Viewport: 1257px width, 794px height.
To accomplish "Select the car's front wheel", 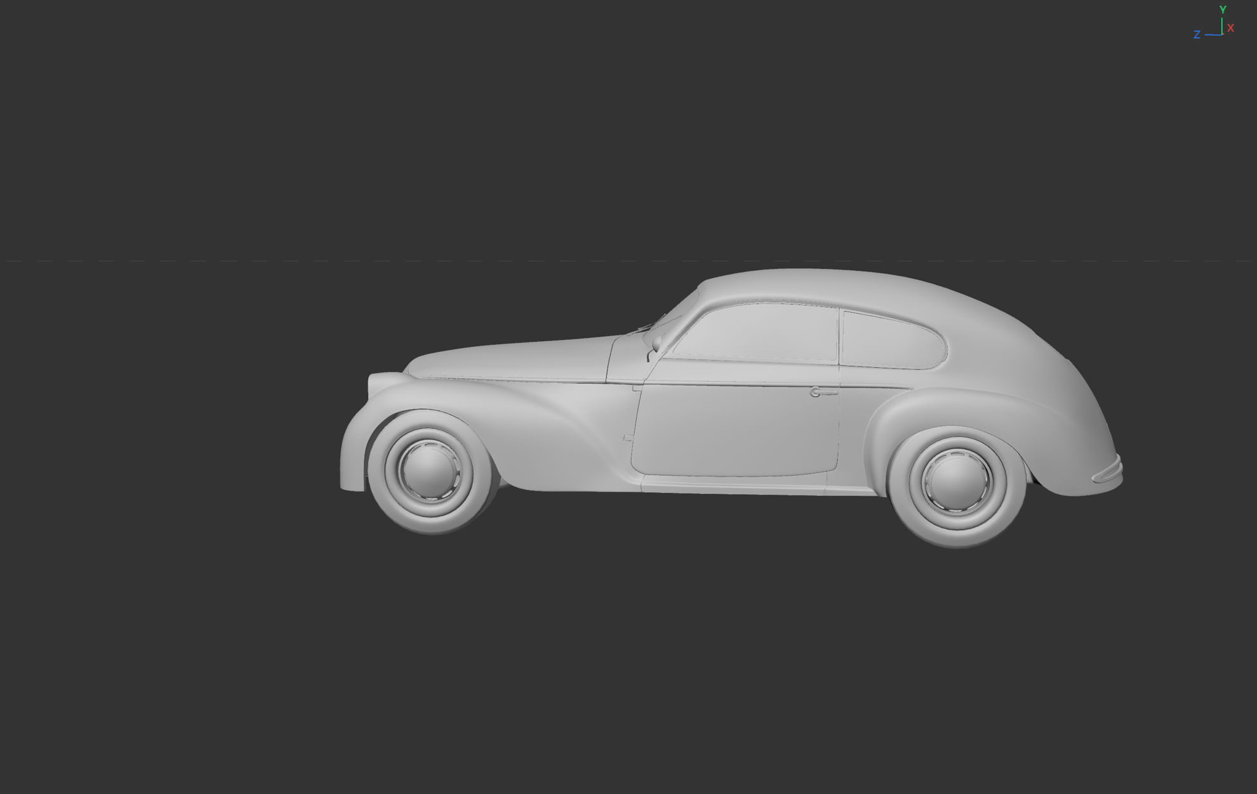I will click(x=431, y=471).
